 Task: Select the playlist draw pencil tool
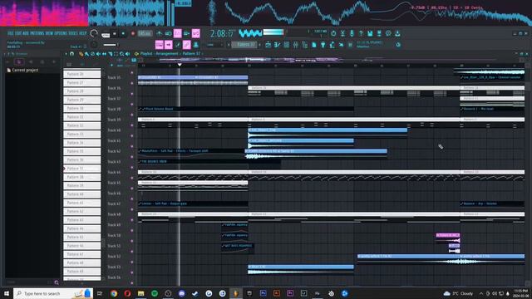81,54
